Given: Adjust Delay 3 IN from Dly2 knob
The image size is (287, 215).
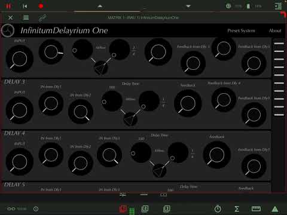Looking at the screenshot, I should click(81, 112).
